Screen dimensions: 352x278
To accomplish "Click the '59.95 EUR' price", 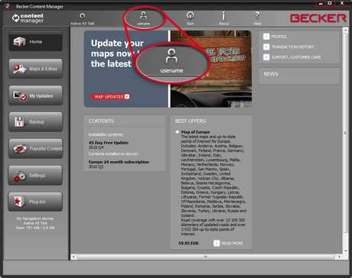I will tap(188, 243).
